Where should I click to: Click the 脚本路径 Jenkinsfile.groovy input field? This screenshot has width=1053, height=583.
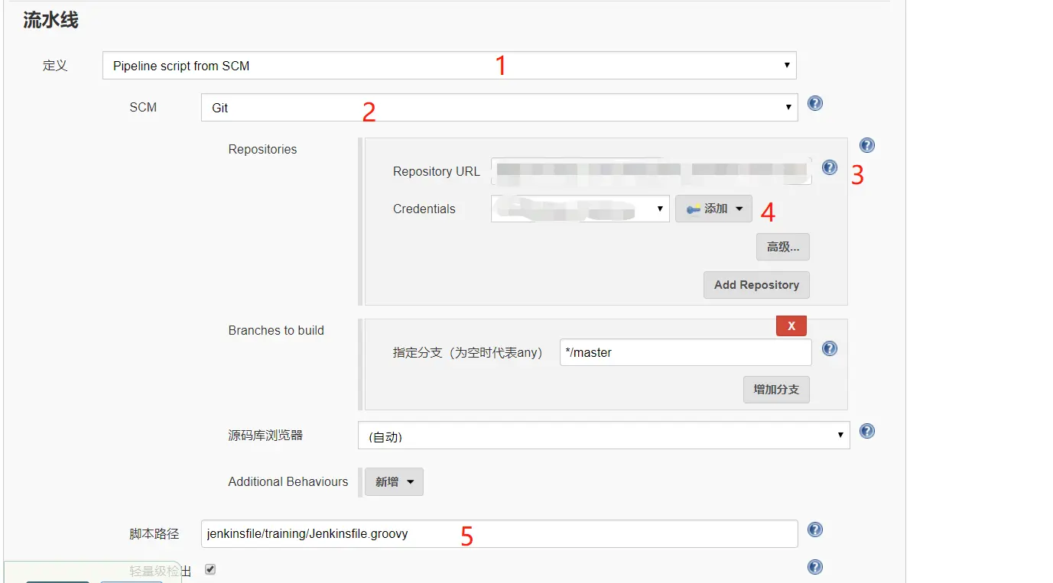coord(499,534)
